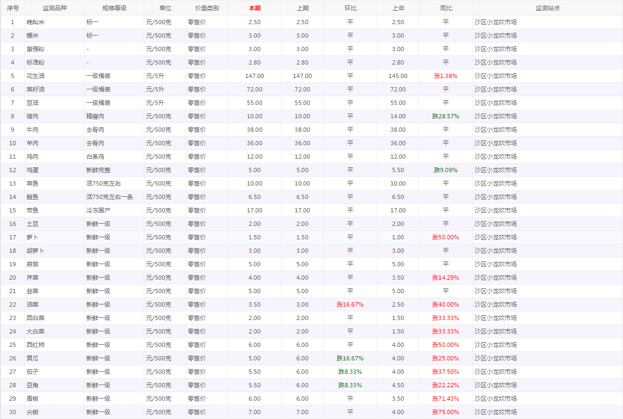Click the 147.00 current price for 花生油
623x419 pixels.
[254, 76]
